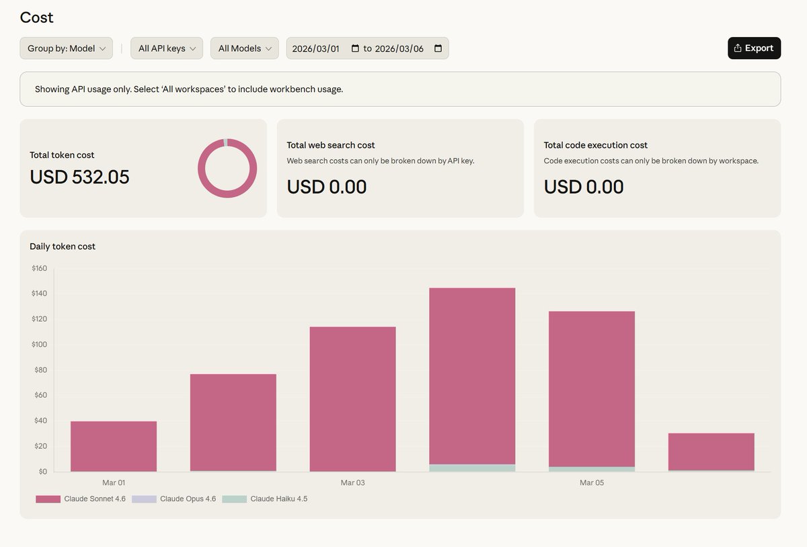Toggle Claude Opus 4.6 legend series

(188, 499)
